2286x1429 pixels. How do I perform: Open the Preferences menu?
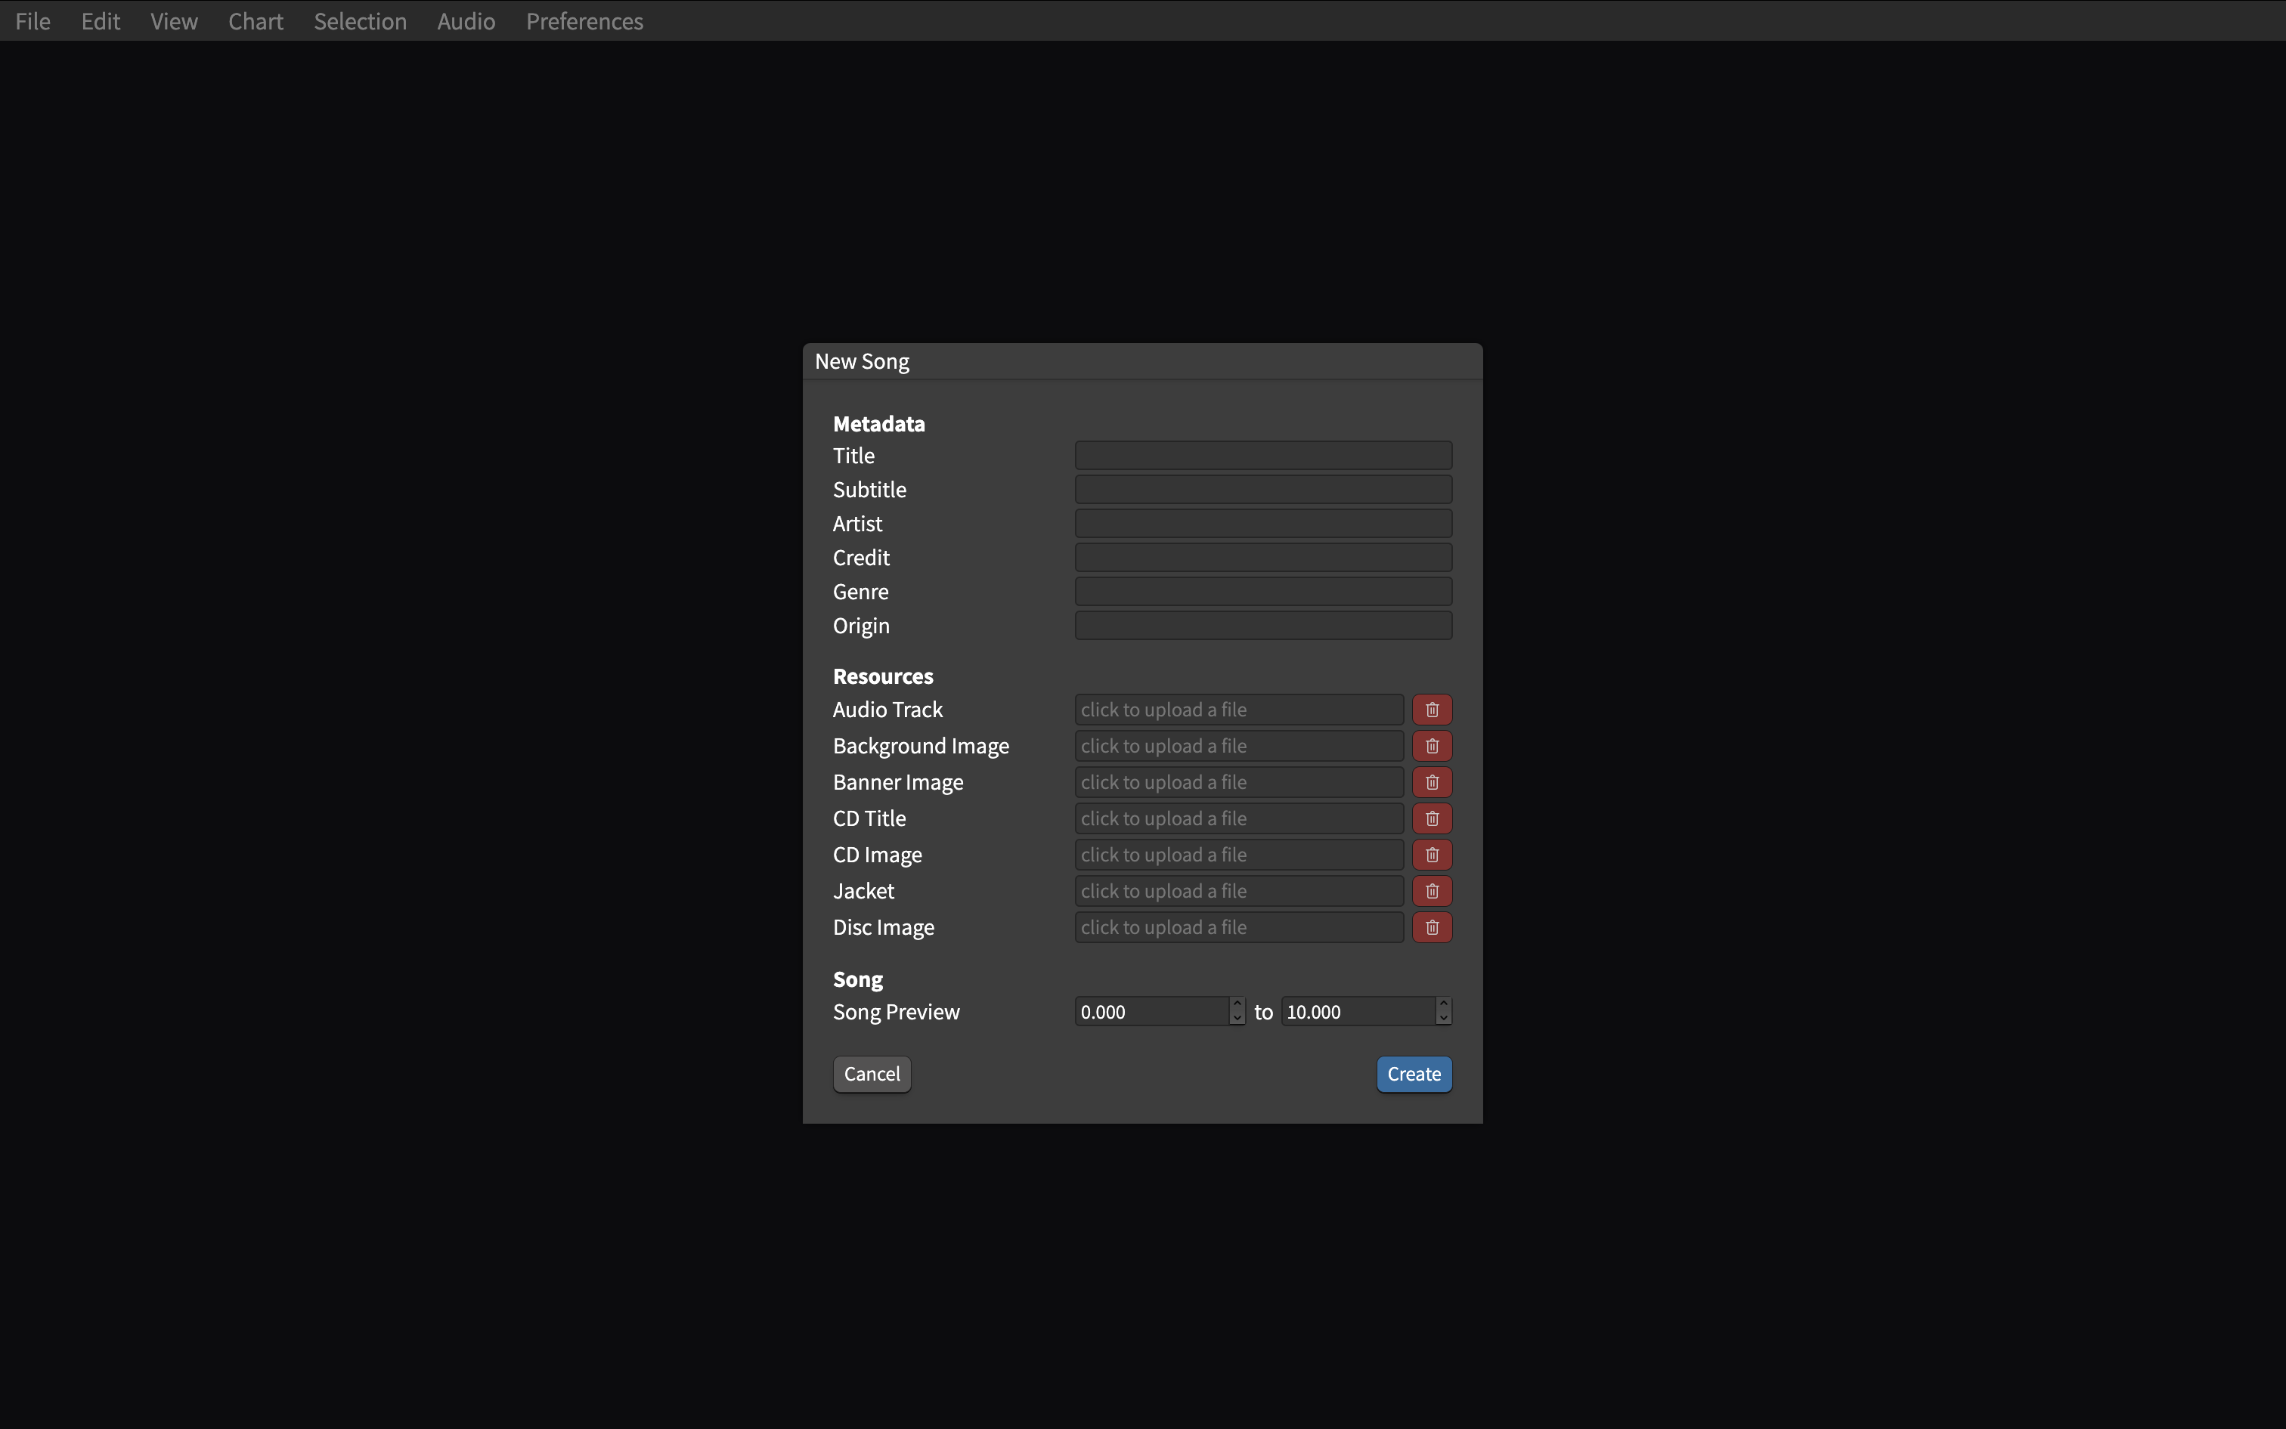tap(584, 21)
